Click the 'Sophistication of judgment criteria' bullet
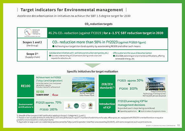Image resolution: width=185 pixels, height=131 pixels. pyautogui.click(x=152, y=111)
